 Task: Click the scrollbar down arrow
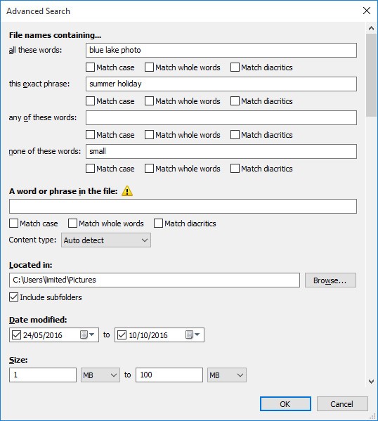coord(371,381)
